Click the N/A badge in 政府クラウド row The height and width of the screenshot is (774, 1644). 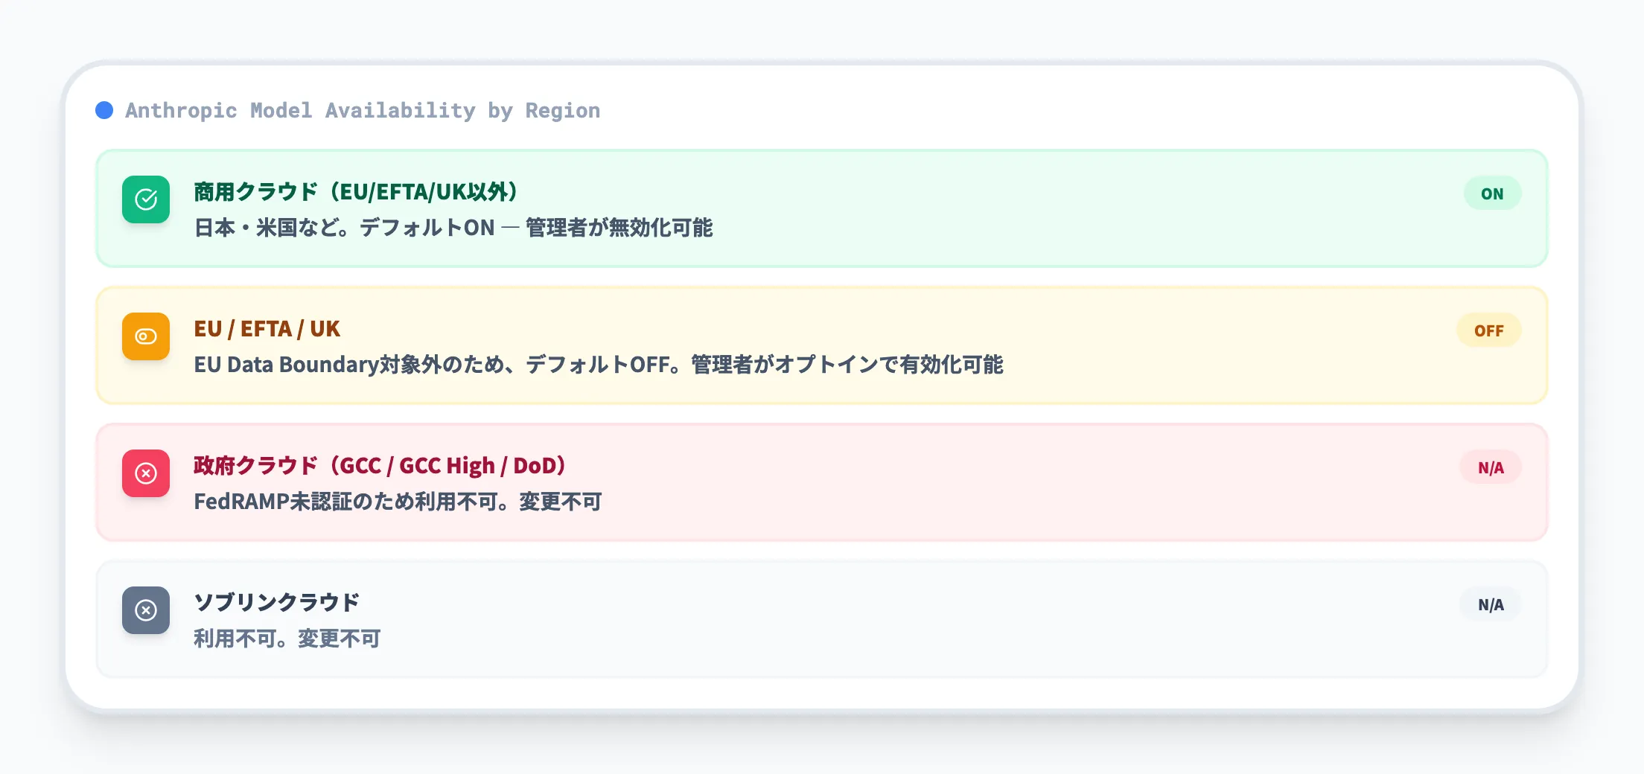1490,467
